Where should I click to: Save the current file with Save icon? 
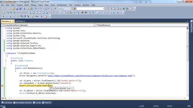coord(17,9)
